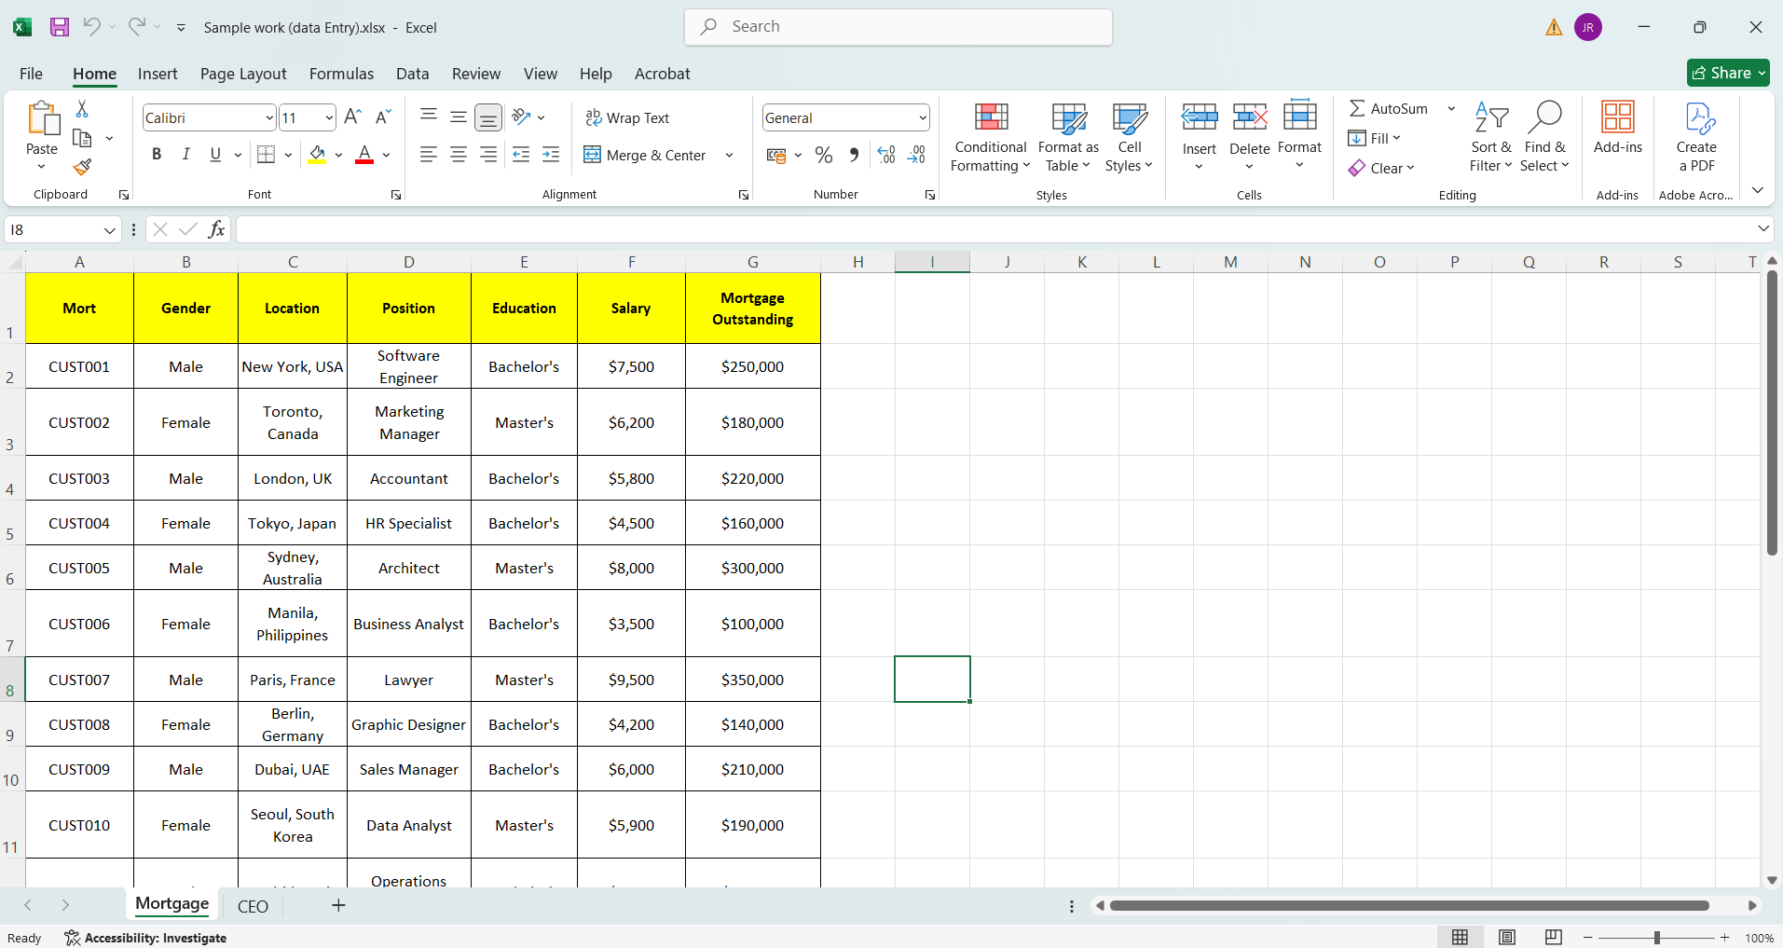Expand the General number format dropdown
This screenshot has width=1783, height=948.
coord(922,118)
